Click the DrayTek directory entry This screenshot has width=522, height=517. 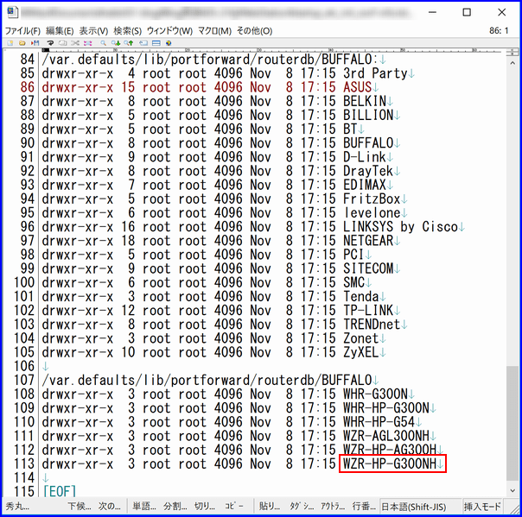point(368,171)
